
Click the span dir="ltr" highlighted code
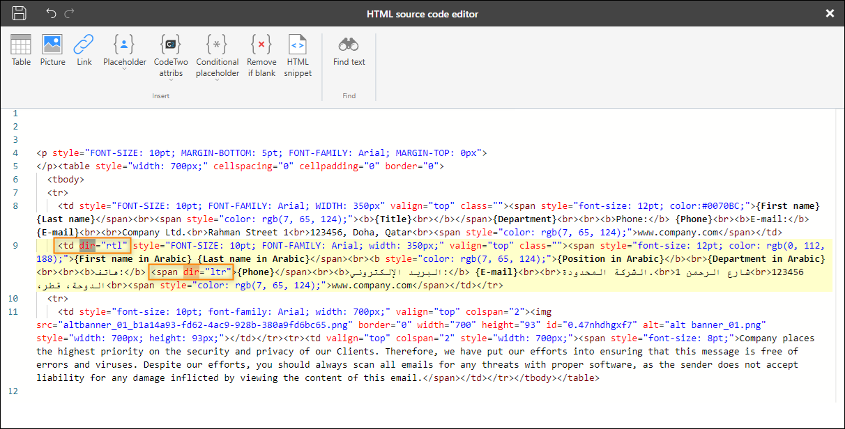192,272
